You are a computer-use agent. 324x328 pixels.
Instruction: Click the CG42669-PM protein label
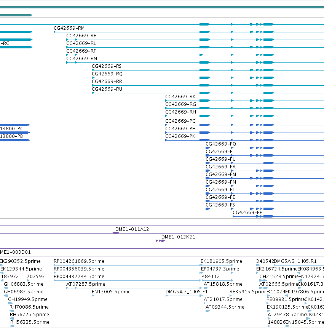221,174
